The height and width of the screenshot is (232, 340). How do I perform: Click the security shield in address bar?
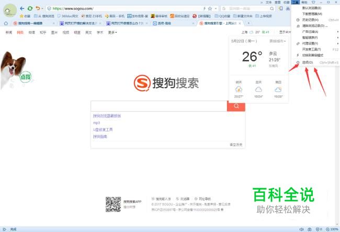pos(49,8)
